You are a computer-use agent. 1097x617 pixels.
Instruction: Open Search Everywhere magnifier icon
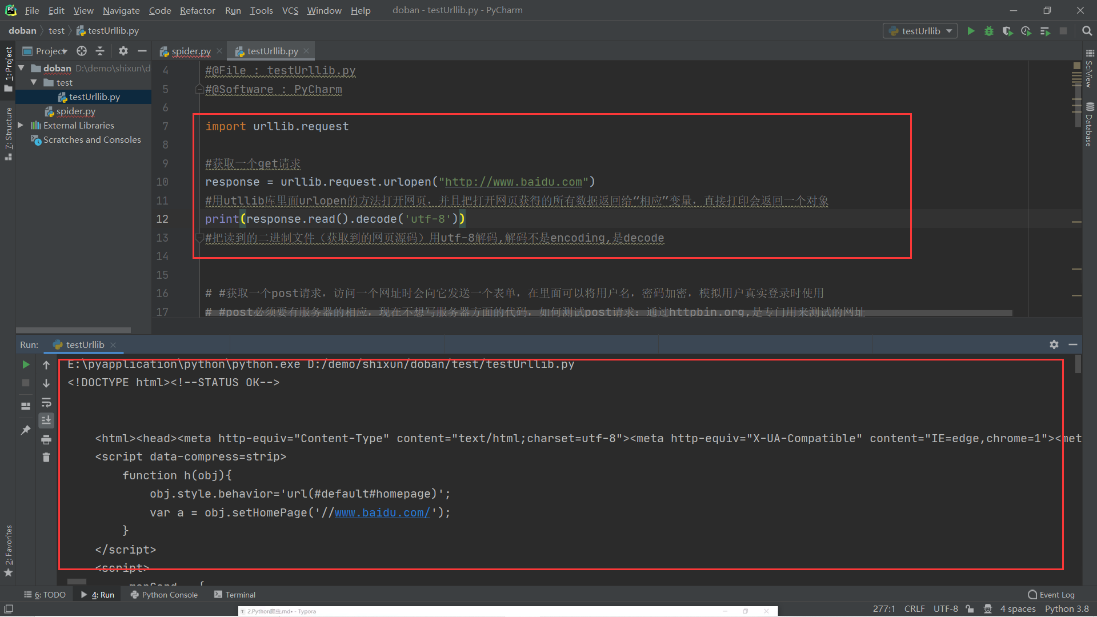click(x=1087, y=31)
